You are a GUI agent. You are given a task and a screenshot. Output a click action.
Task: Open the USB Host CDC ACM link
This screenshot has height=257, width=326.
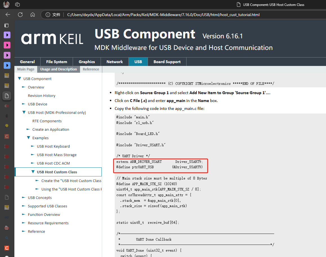(54, 163)
